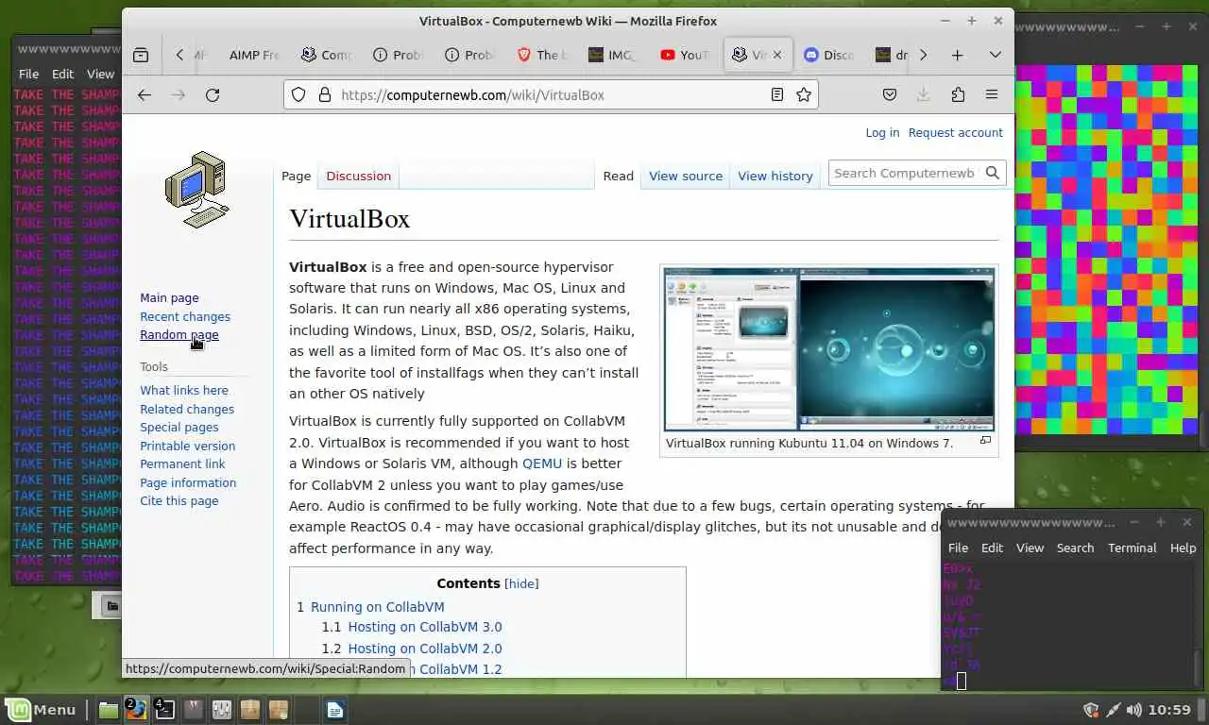Collapse the Contents box with hide
Viewport: 1209px width, 725px height.
coord(522,583)
